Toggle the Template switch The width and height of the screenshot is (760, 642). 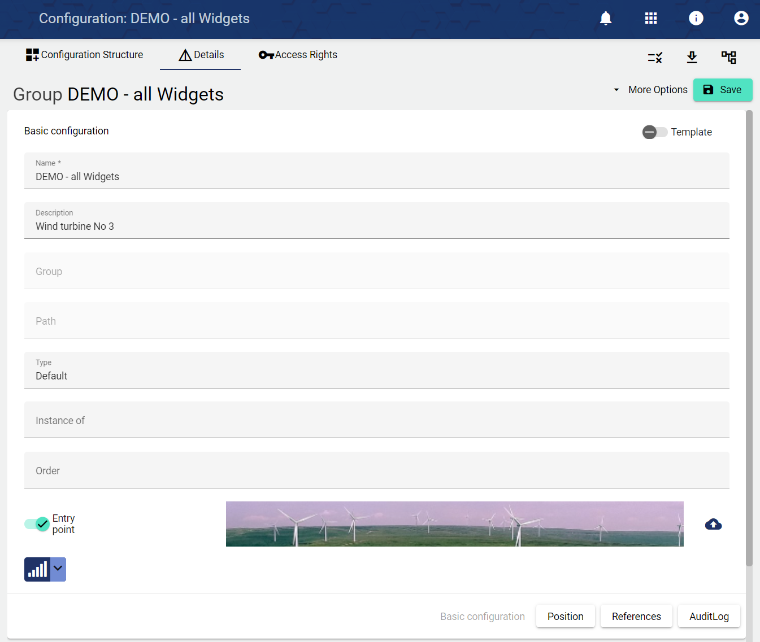pos(654,132)
